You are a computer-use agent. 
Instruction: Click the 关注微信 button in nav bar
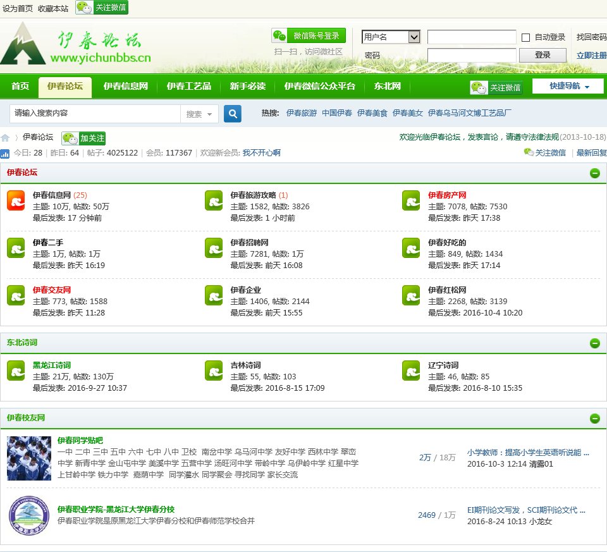(496, 87)
